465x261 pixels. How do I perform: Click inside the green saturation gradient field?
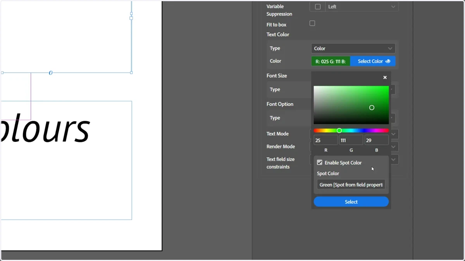[x=351, y=105]
